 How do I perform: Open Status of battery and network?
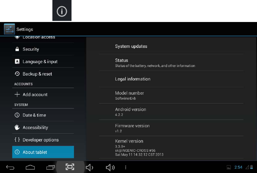pyautogui.click(x=171, y=62)
